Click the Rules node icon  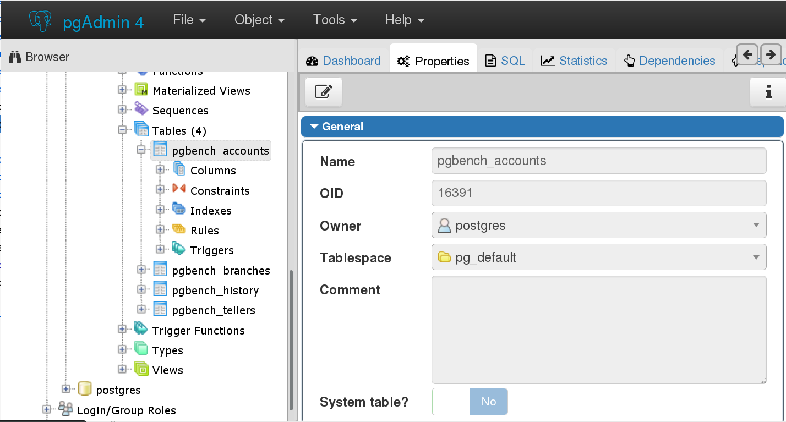click(179, 229)
